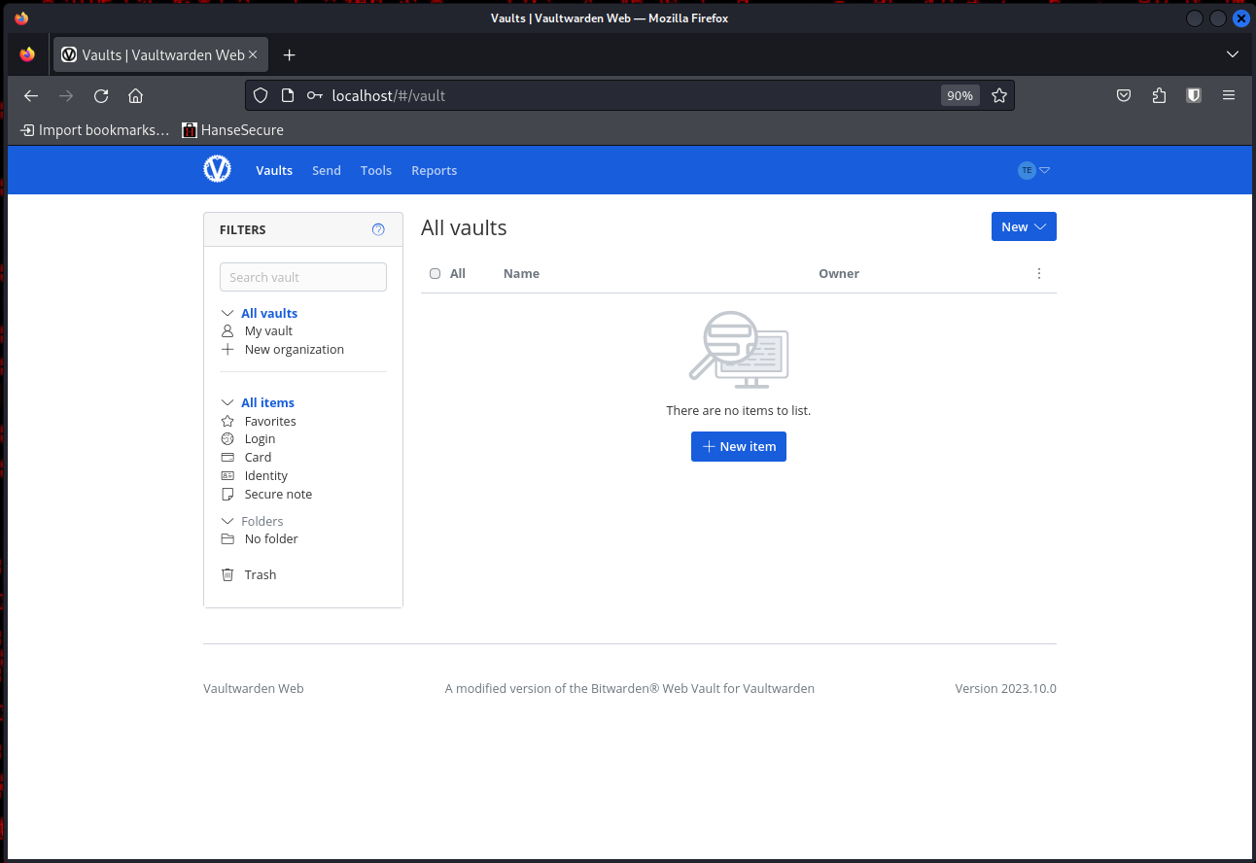Screen dimensions: 1256x863
Task: Open the Login items filter
Action: coord(260,438)
